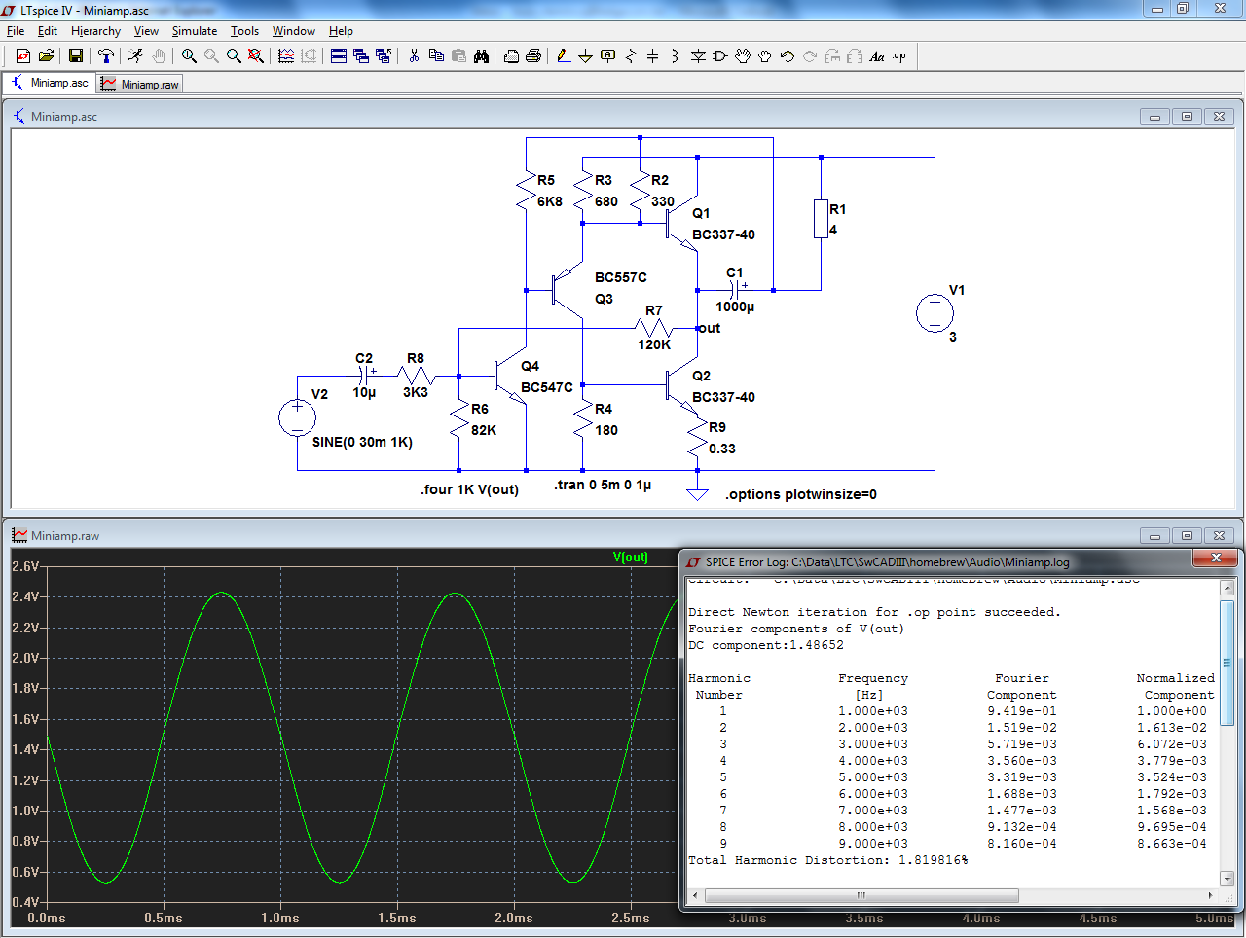Switch to the Miniamp.asc tab

[x=50, y=84]
